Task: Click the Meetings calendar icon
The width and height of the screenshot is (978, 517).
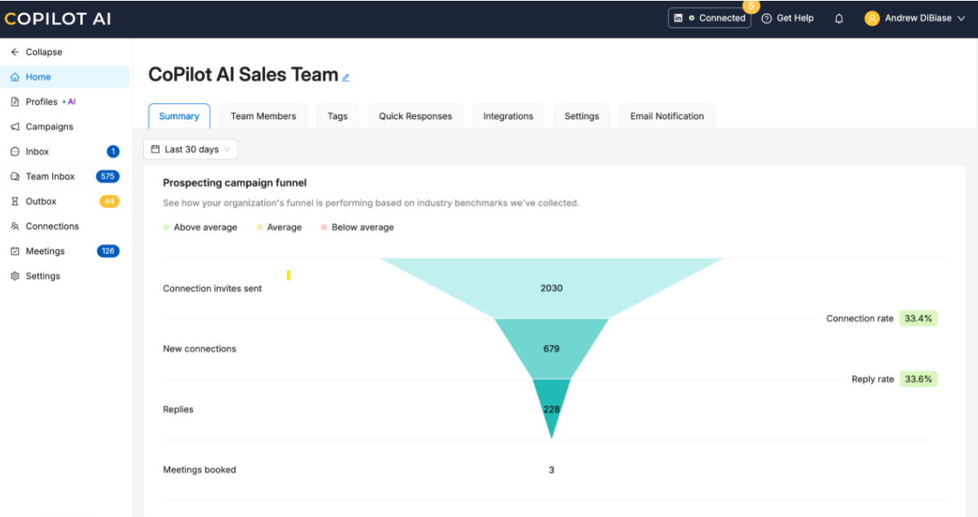Action: pos(15,251)
